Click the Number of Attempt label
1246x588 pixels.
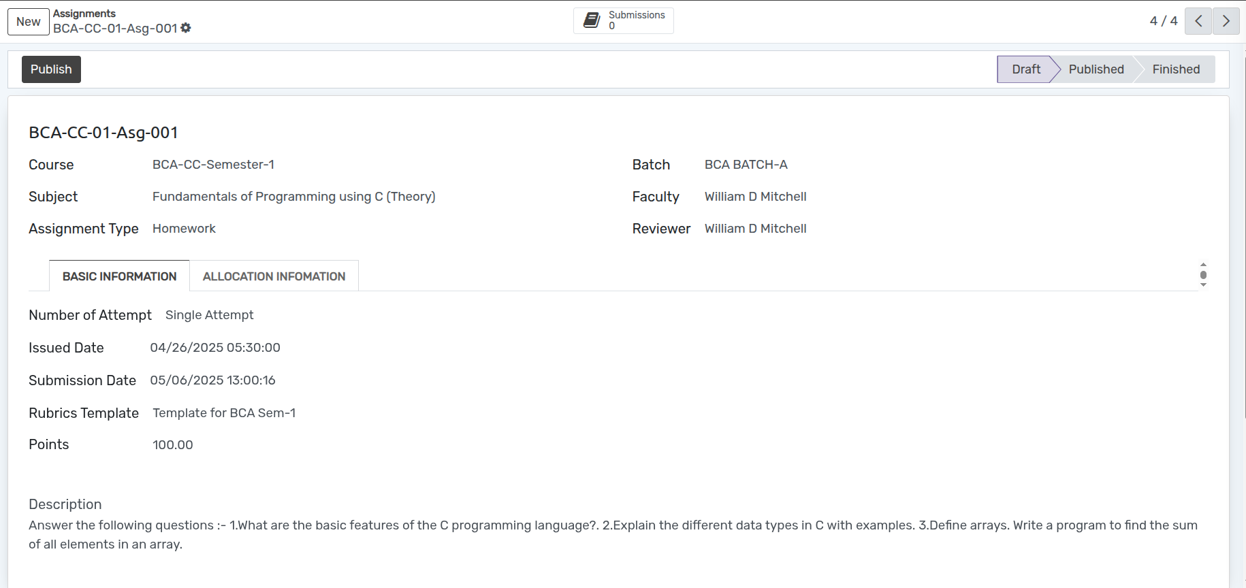coord(90,315)
